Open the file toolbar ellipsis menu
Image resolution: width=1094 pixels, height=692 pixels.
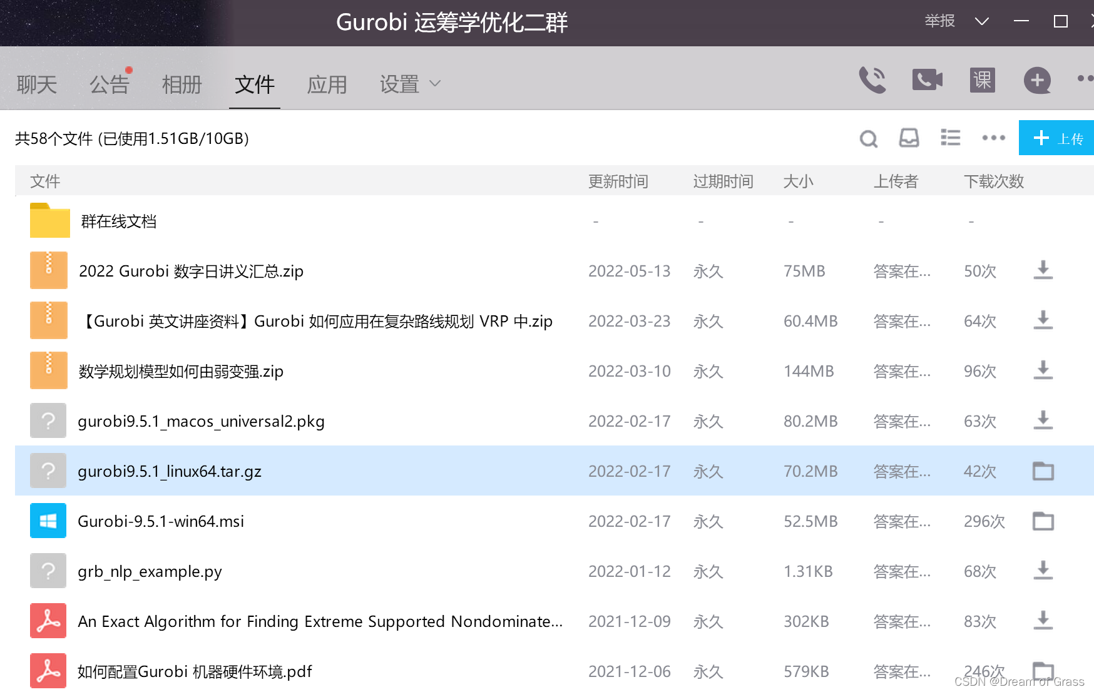pos(994,138)
